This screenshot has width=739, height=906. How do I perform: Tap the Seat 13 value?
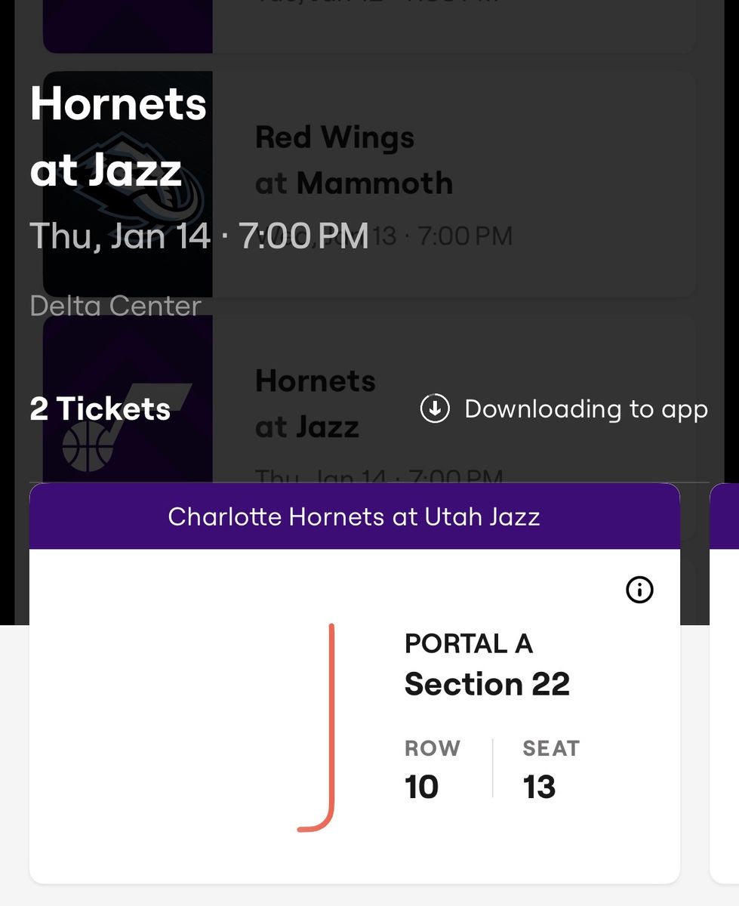point(539,787)
